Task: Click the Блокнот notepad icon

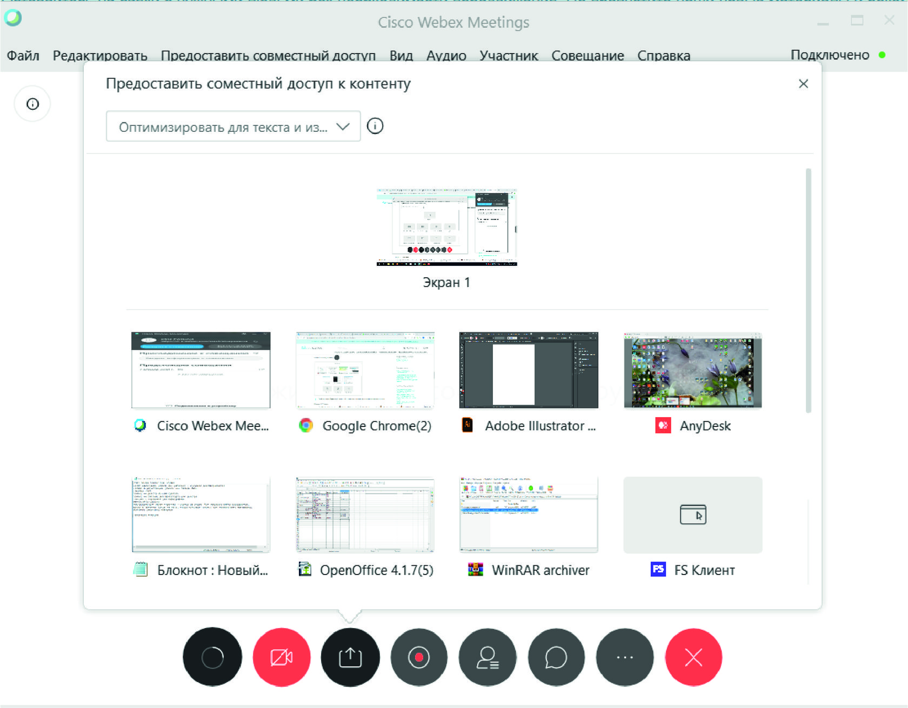Action: (141, 569)
